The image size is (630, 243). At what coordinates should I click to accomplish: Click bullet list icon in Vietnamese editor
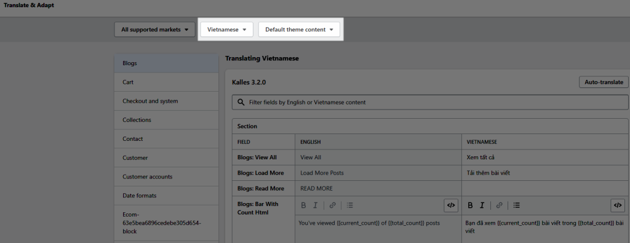(x=517, y=205)
